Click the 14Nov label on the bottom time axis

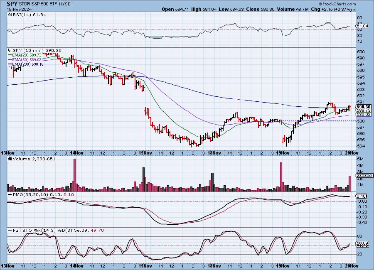(77, 266)
